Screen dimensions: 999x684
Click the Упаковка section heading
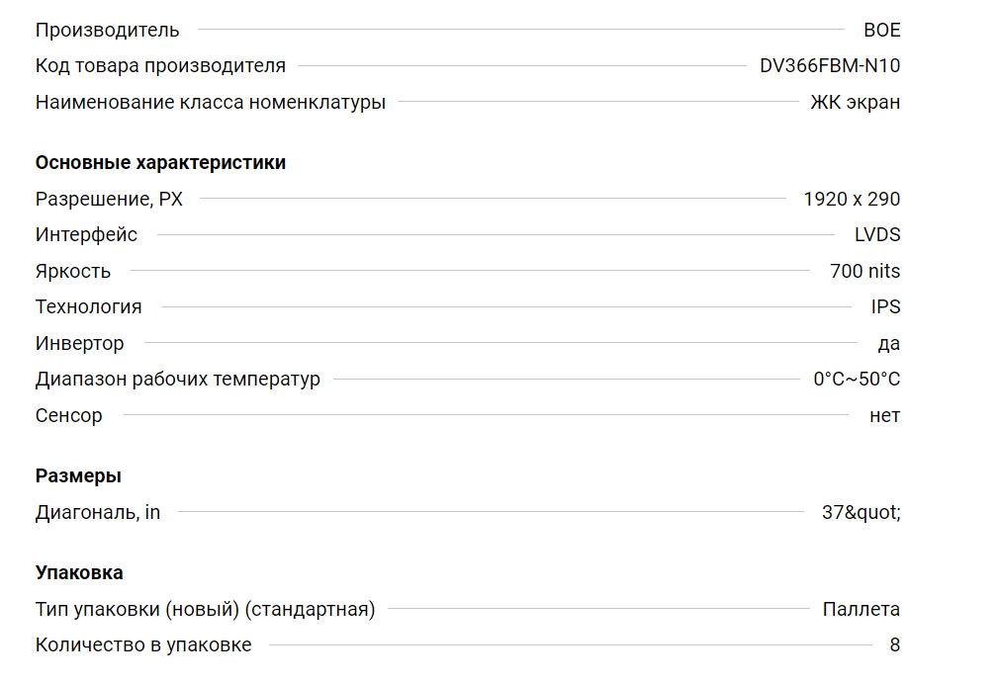(79, 572)
